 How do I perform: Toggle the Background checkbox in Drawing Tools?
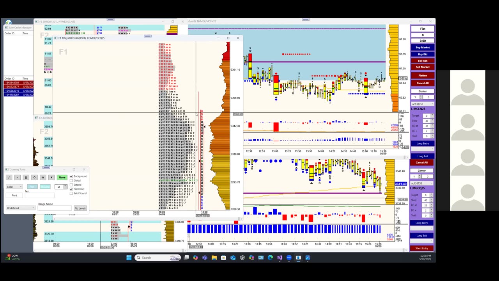[x=71, y=176]
